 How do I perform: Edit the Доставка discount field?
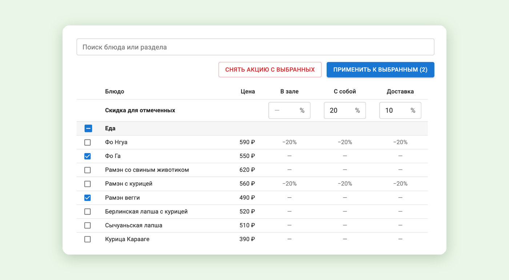(400, 110)
